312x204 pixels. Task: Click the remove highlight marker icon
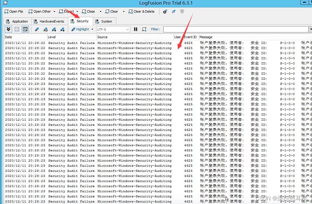tap(45, 29)
